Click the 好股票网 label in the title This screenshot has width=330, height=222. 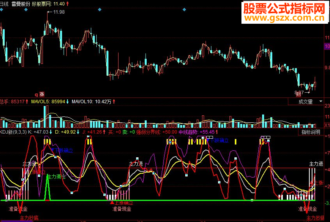coord(42,4)
